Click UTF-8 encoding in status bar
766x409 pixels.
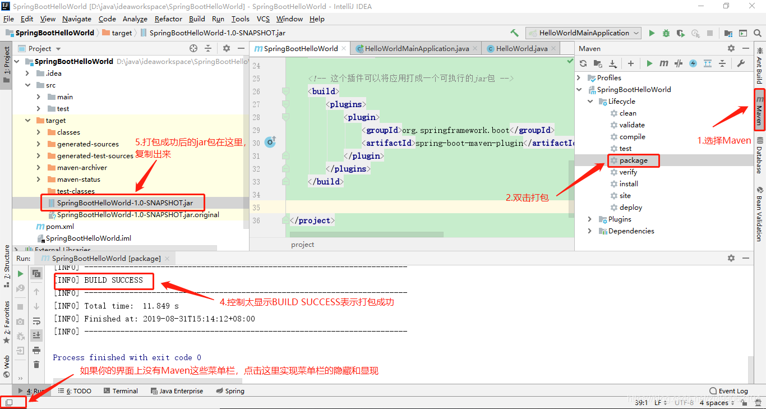pos(684,403)
